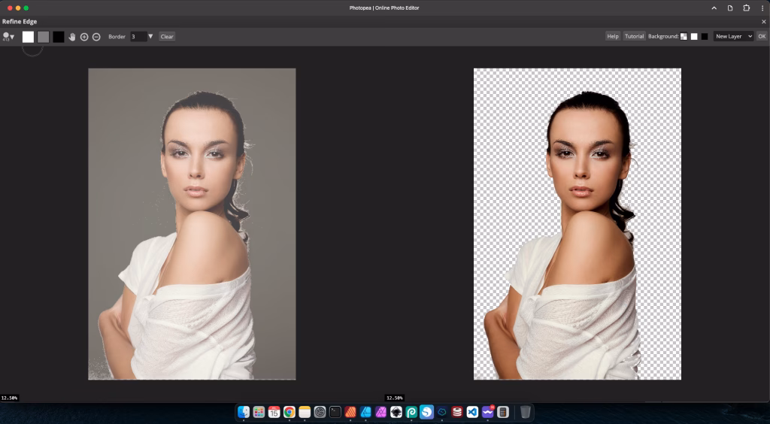Open Calendar from the dock
The image size is (770, 424).
(274, 412)
